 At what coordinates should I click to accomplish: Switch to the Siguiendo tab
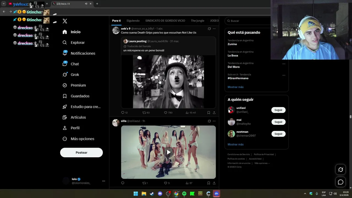pyautogui.click(x=133, y=21)
